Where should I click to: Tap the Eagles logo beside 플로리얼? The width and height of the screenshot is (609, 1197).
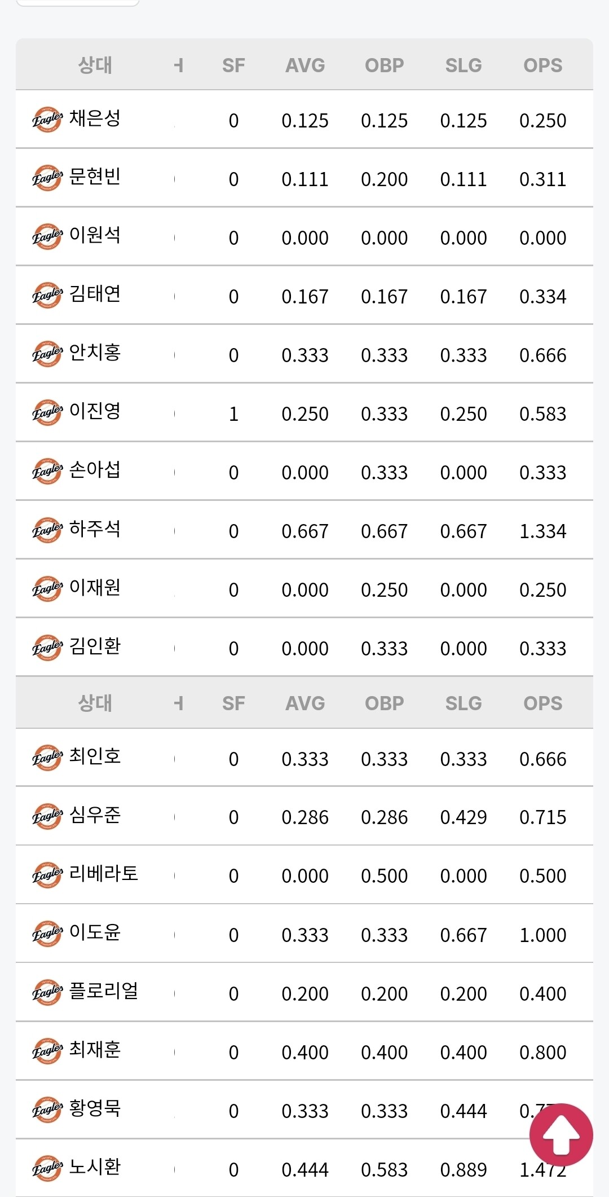[47, 992]
